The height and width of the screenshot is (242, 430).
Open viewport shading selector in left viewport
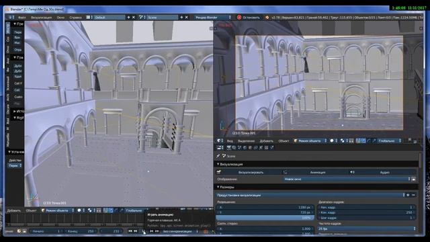81,210
